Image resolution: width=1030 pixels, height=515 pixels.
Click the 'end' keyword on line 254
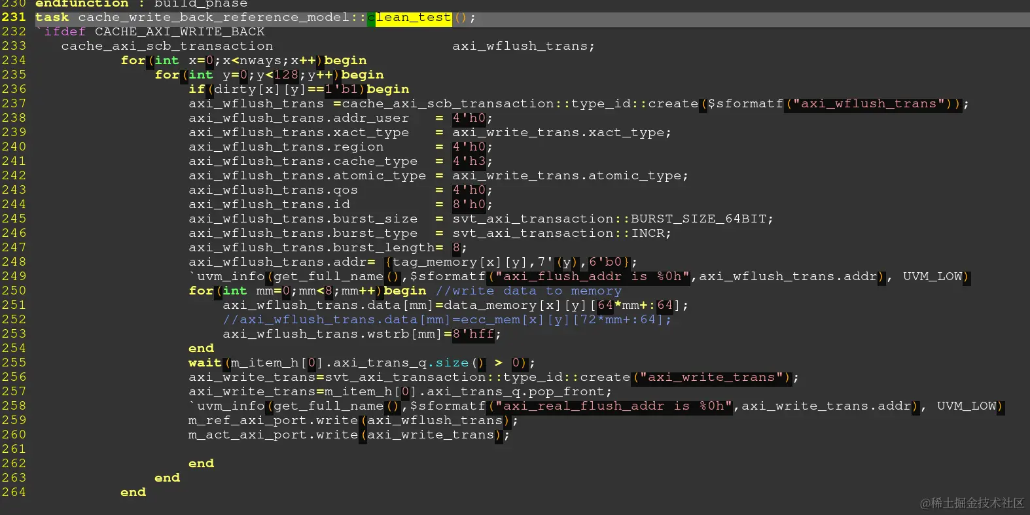tap(201, 348)
